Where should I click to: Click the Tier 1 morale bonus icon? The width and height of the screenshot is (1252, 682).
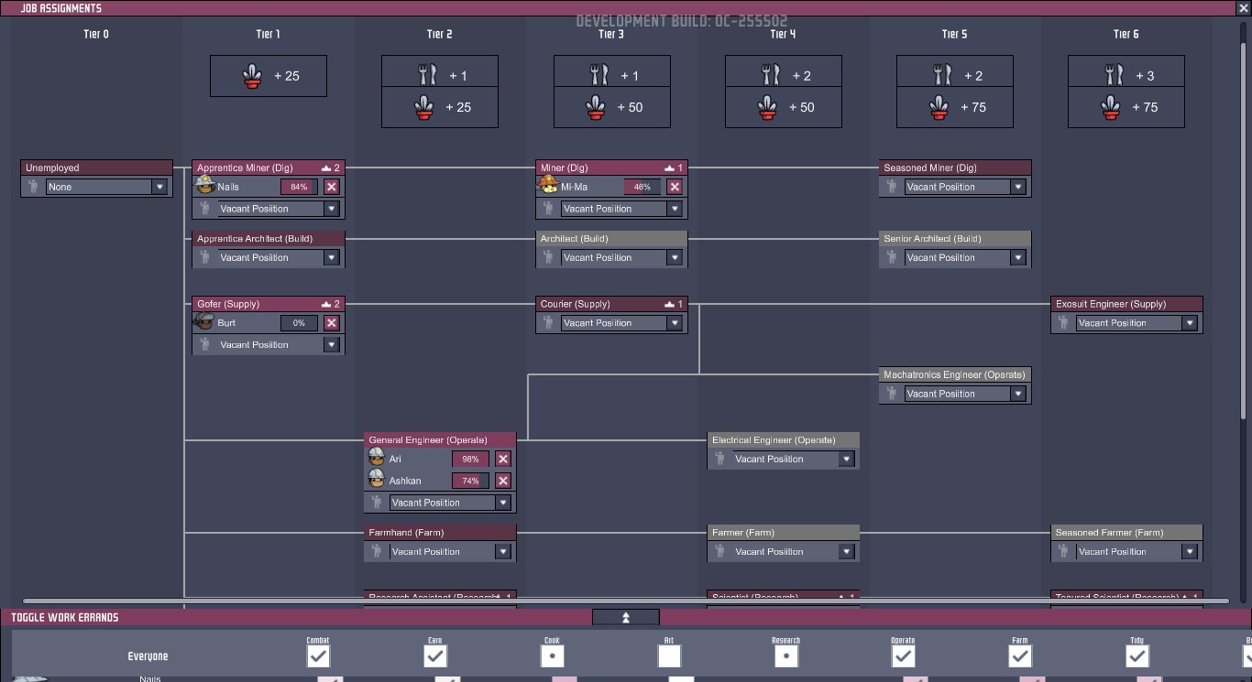click(x=253, y=76)
